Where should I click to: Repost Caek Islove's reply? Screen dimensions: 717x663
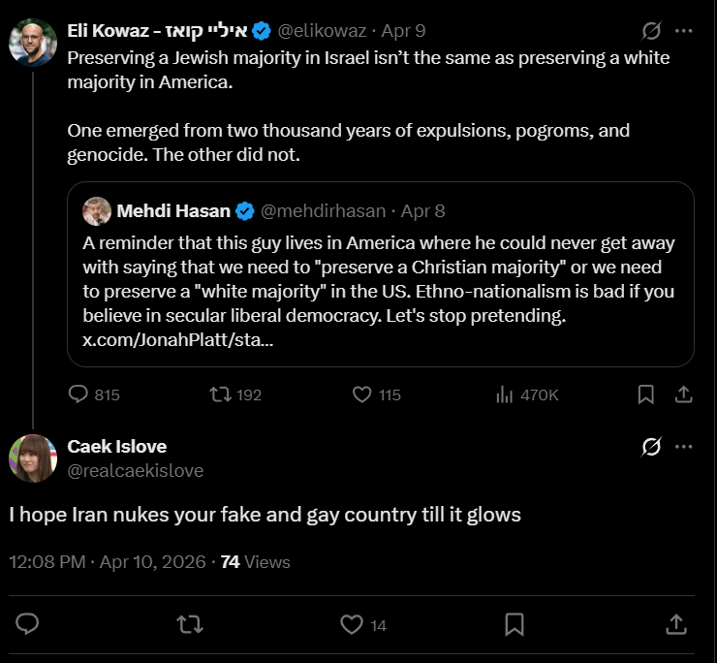(x=191, y=623)
